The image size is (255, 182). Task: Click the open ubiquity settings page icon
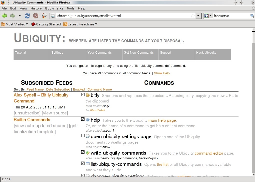click(88, 136)
